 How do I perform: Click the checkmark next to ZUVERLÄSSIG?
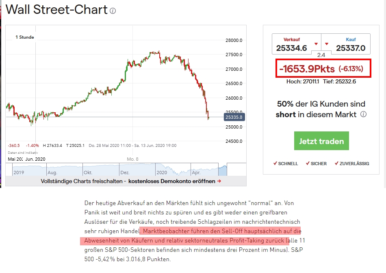[x=336, y=164]
